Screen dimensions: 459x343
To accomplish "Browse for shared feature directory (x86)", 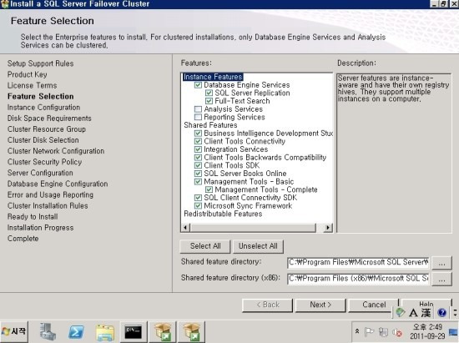I will [441, 280].
